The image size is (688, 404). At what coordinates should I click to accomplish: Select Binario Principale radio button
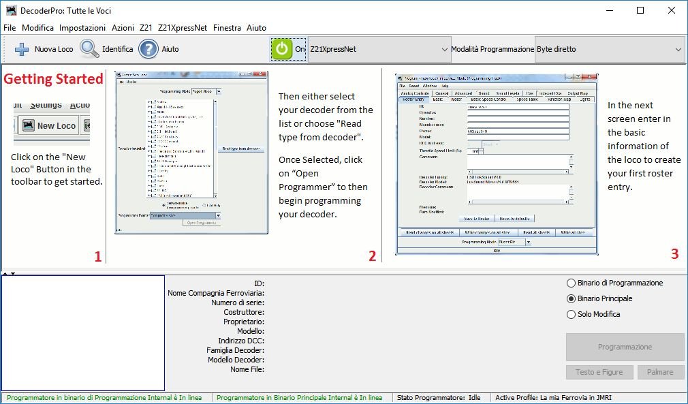pos(571,298)
